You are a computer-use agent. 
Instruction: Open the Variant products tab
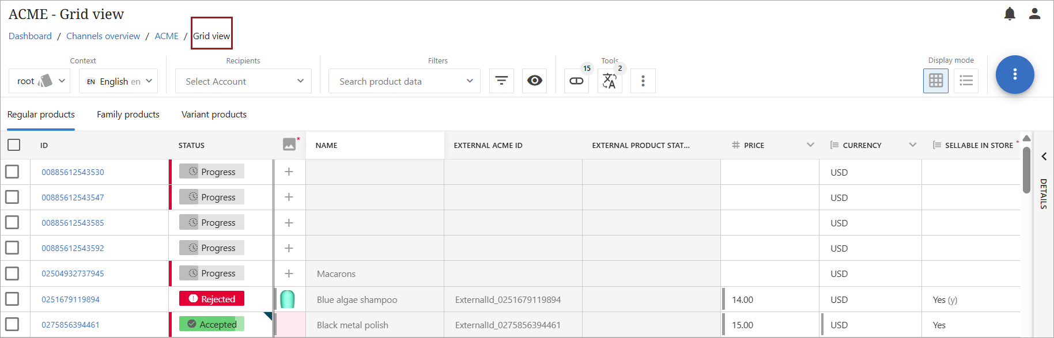coord(214,115)
